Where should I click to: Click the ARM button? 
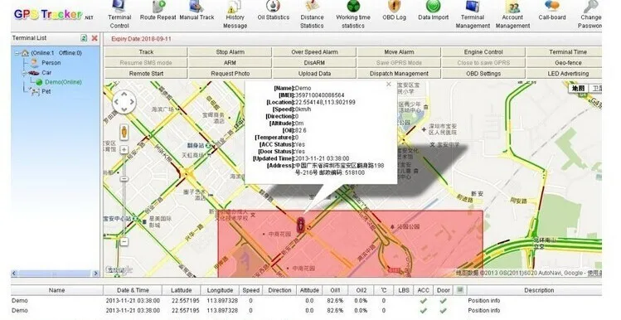pos(230,62)
